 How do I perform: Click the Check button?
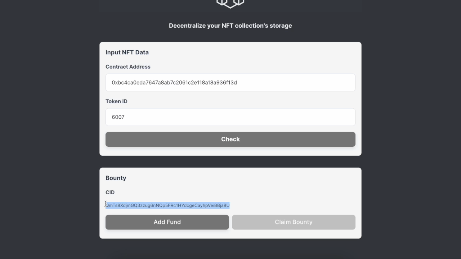(x=230, y=139)
